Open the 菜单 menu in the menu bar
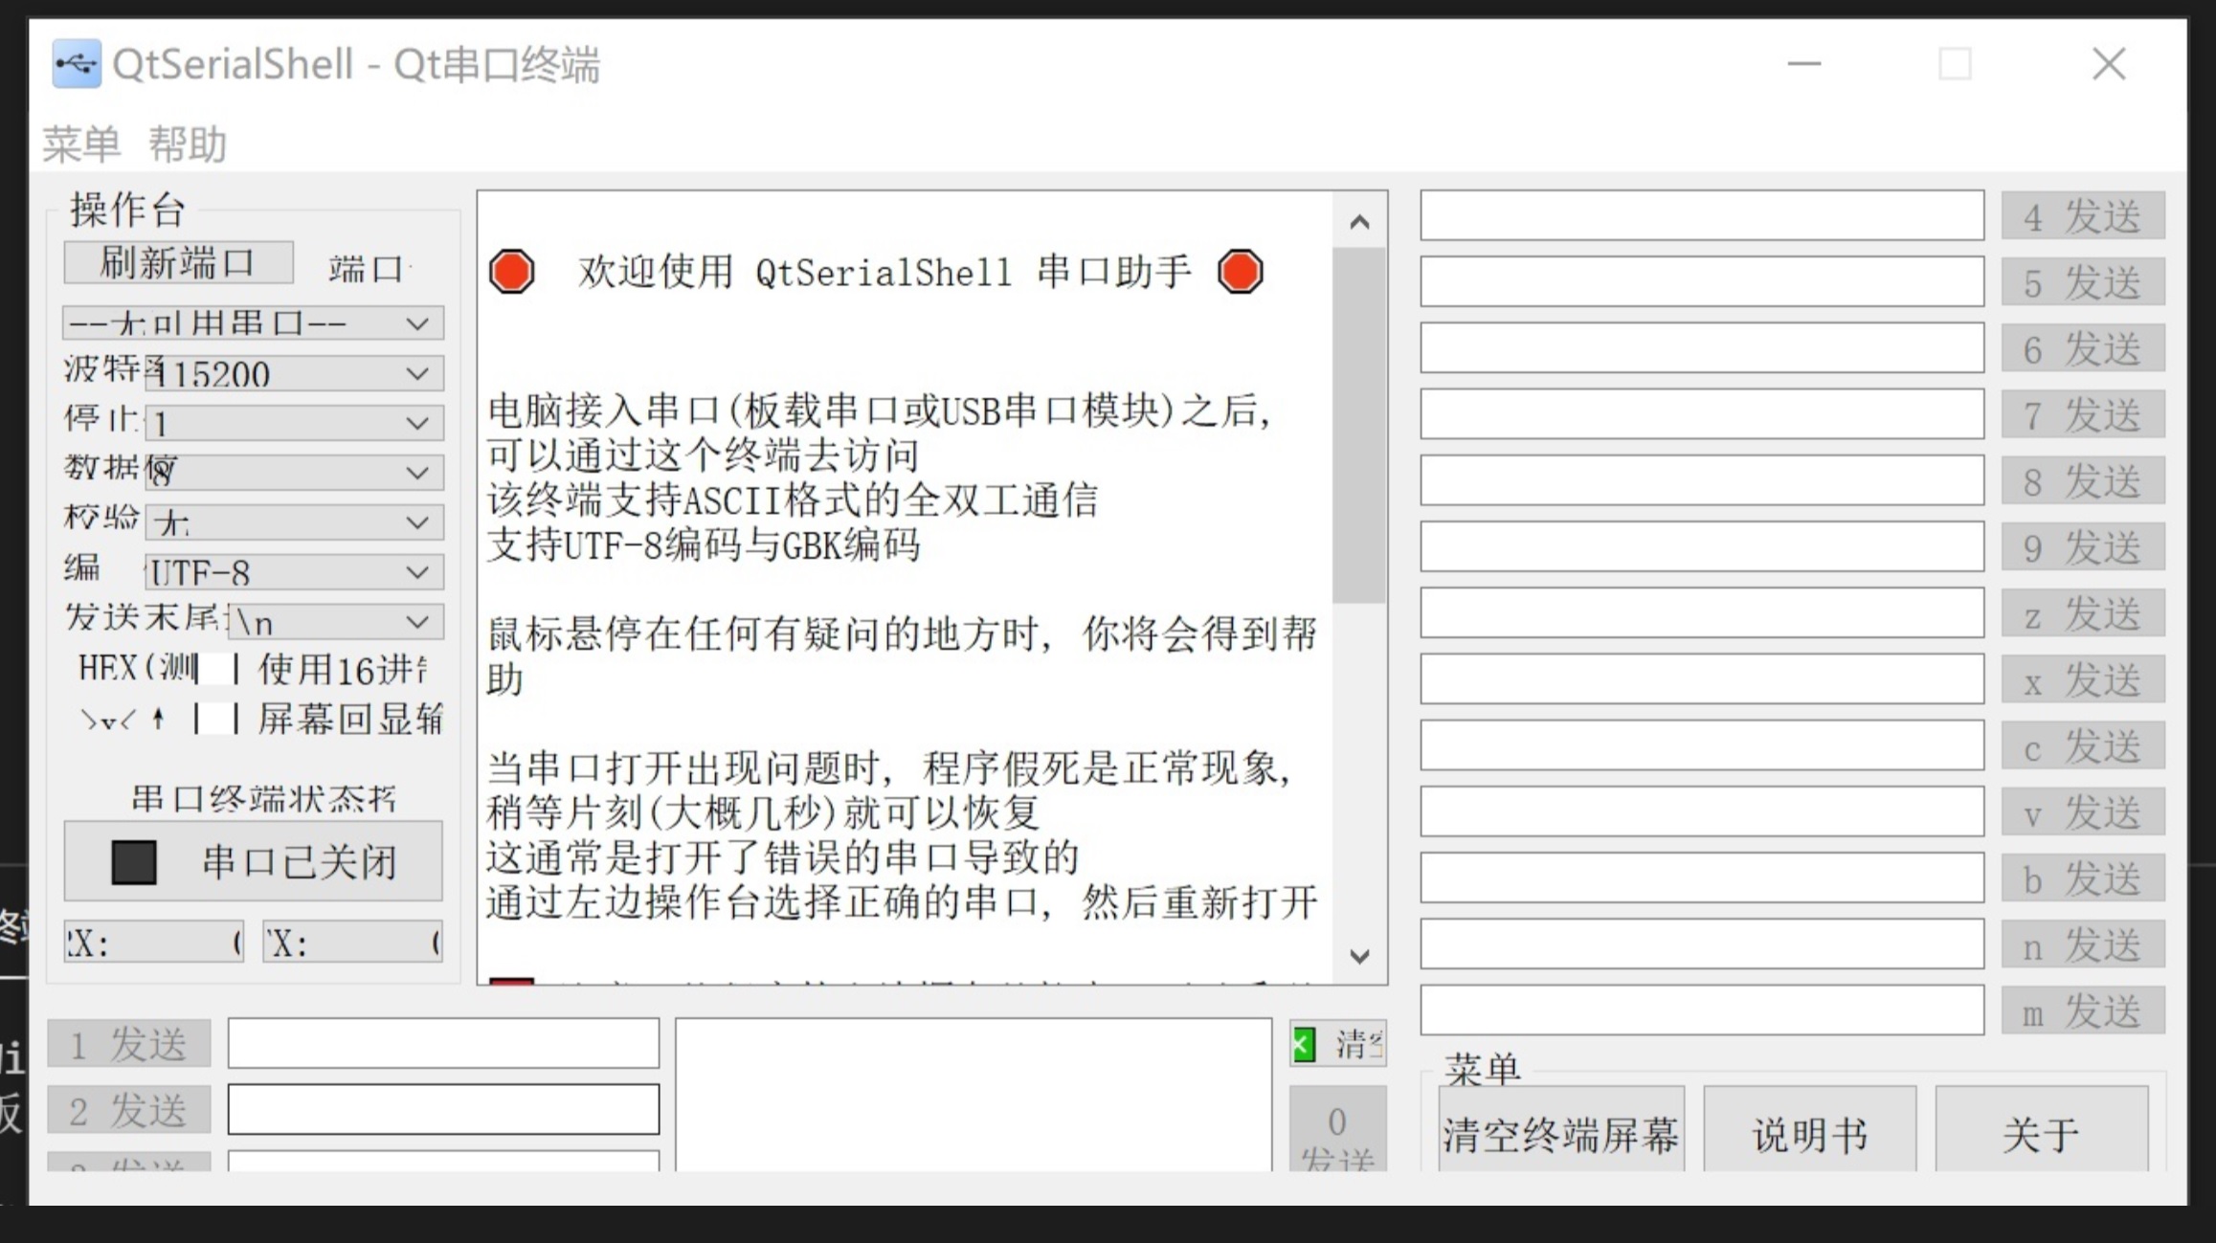Image resolution: width=2216 pixels, height=1243 pixels. (81, 144)
